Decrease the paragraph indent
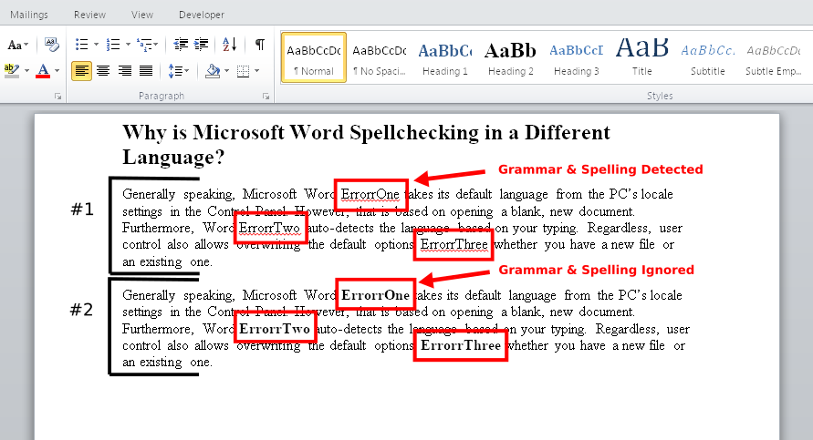 tap(181, 45)
